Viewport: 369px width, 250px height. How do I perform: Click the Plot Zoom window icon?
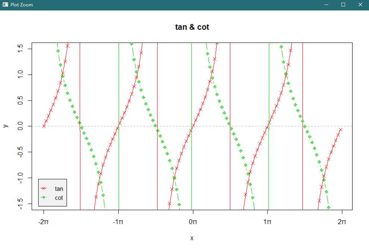click(5, 4)
